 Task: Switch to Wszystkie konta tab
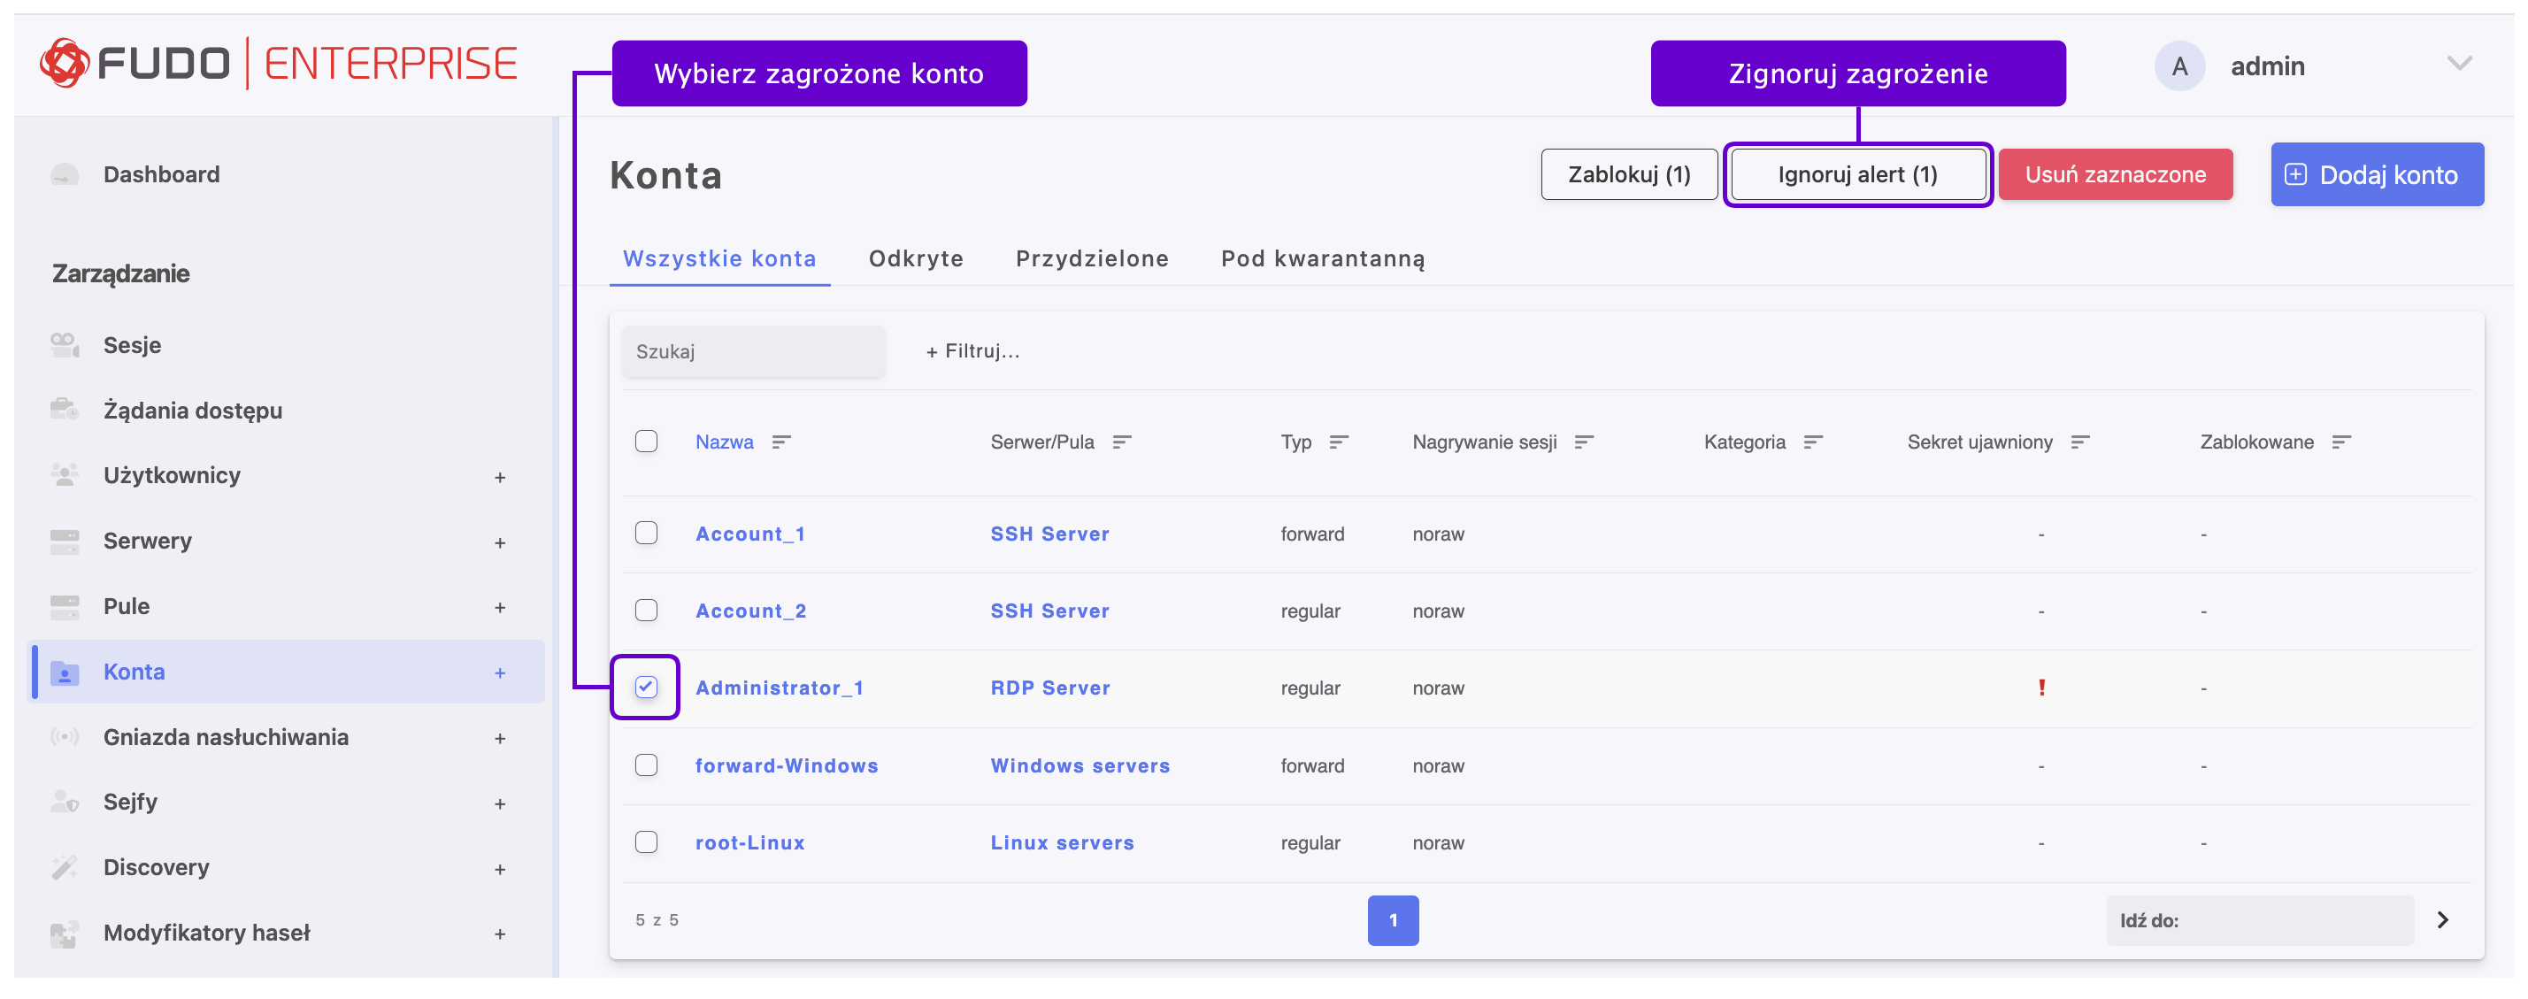719,259
